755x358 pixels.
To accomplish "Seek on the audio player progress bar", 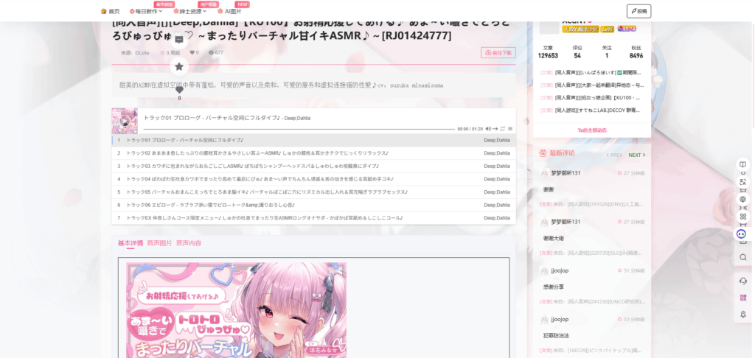I will click(x=299, y=129).
